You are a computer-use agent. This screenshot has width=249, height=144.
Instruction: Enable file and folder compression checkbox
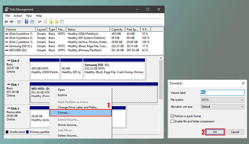tap(172, 121)
